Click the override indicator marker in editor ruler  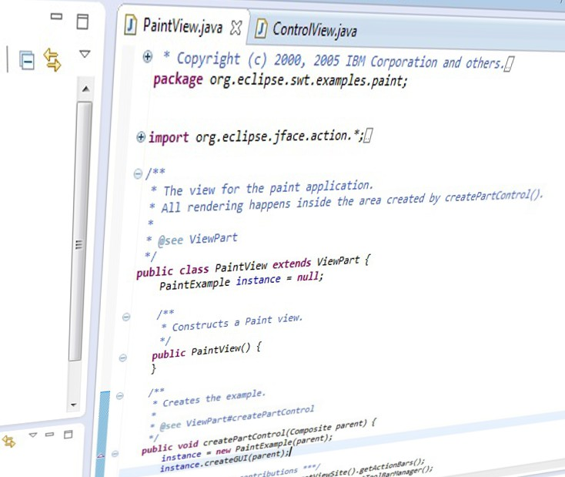tap(101, 456)
